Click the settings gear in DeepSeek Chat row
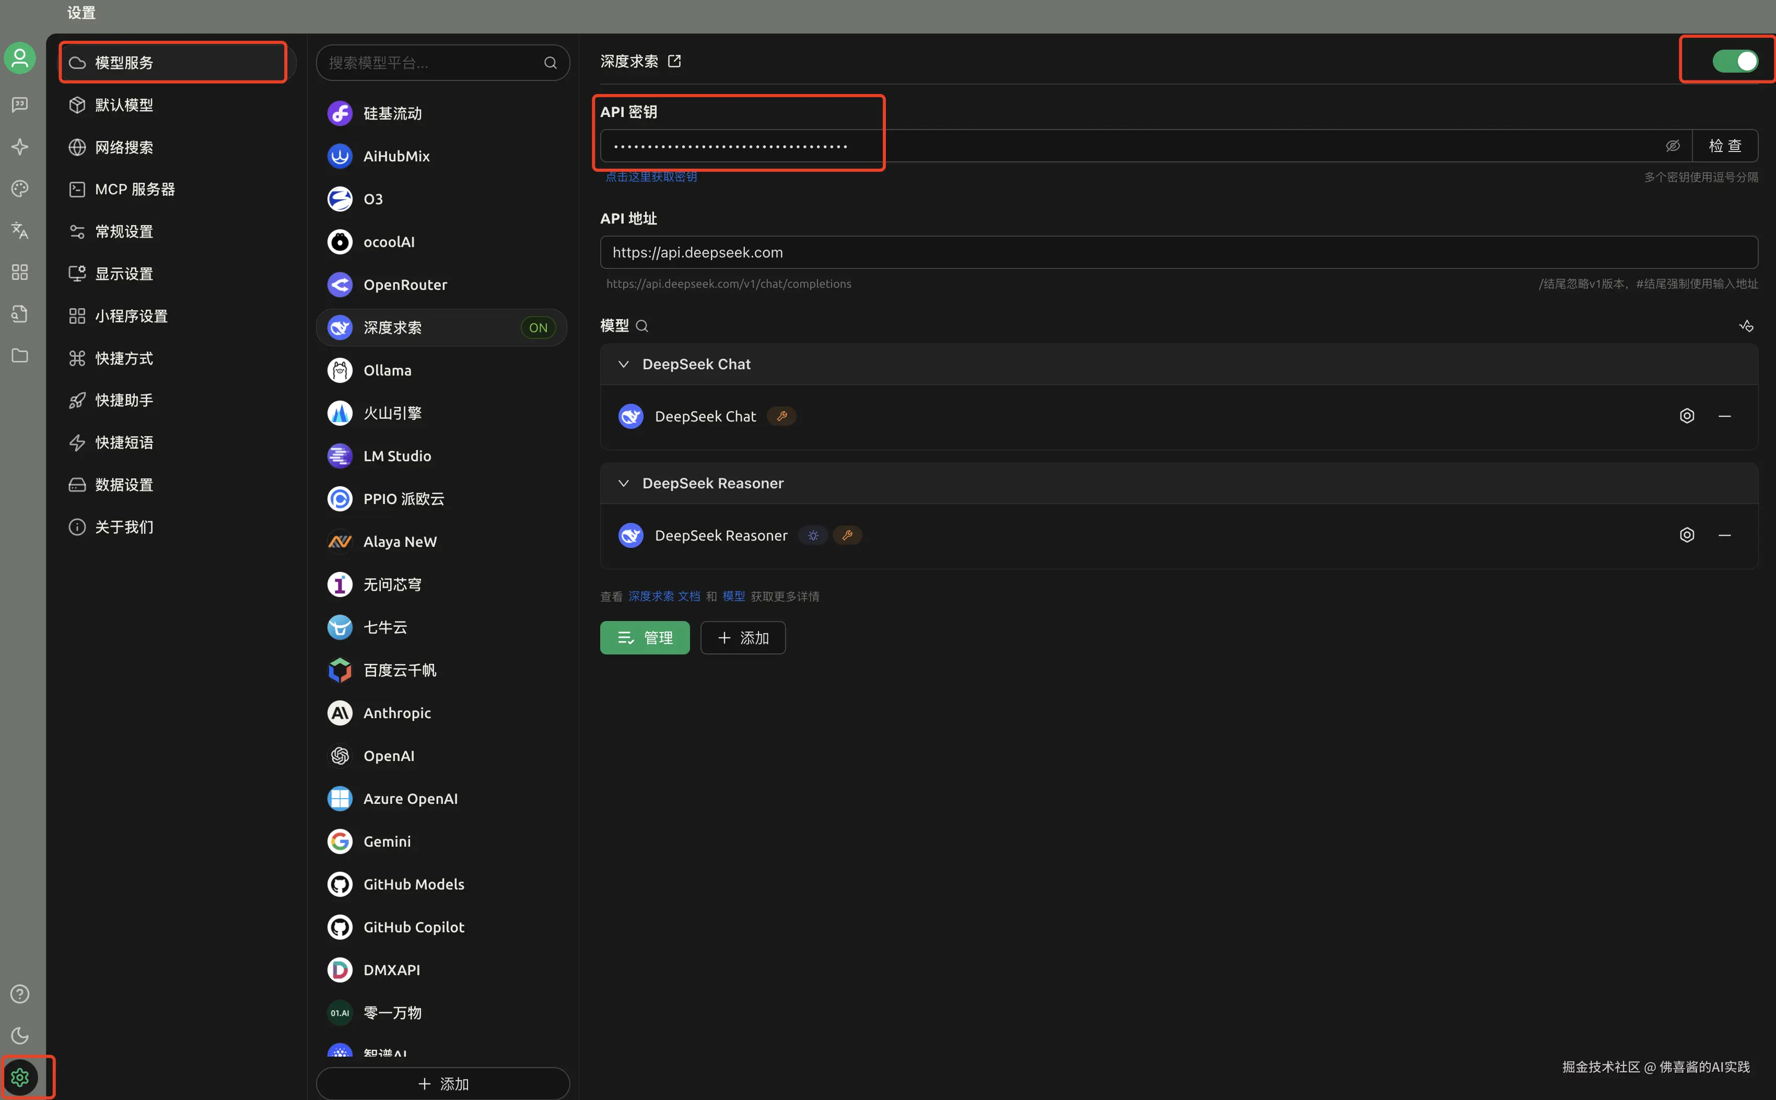Image resolution: width=1776 pixels, height=1100 pixels. tap(1687, 416)
